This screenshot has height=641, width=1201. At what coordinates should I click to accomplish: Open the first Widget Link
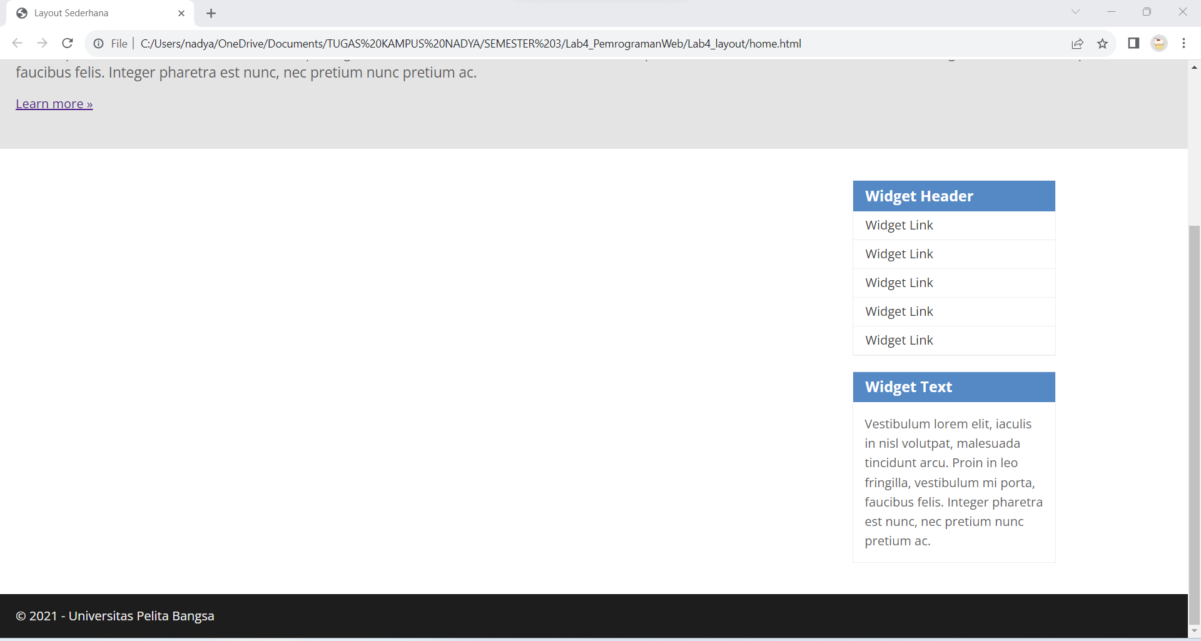click(x=898, y=225)
